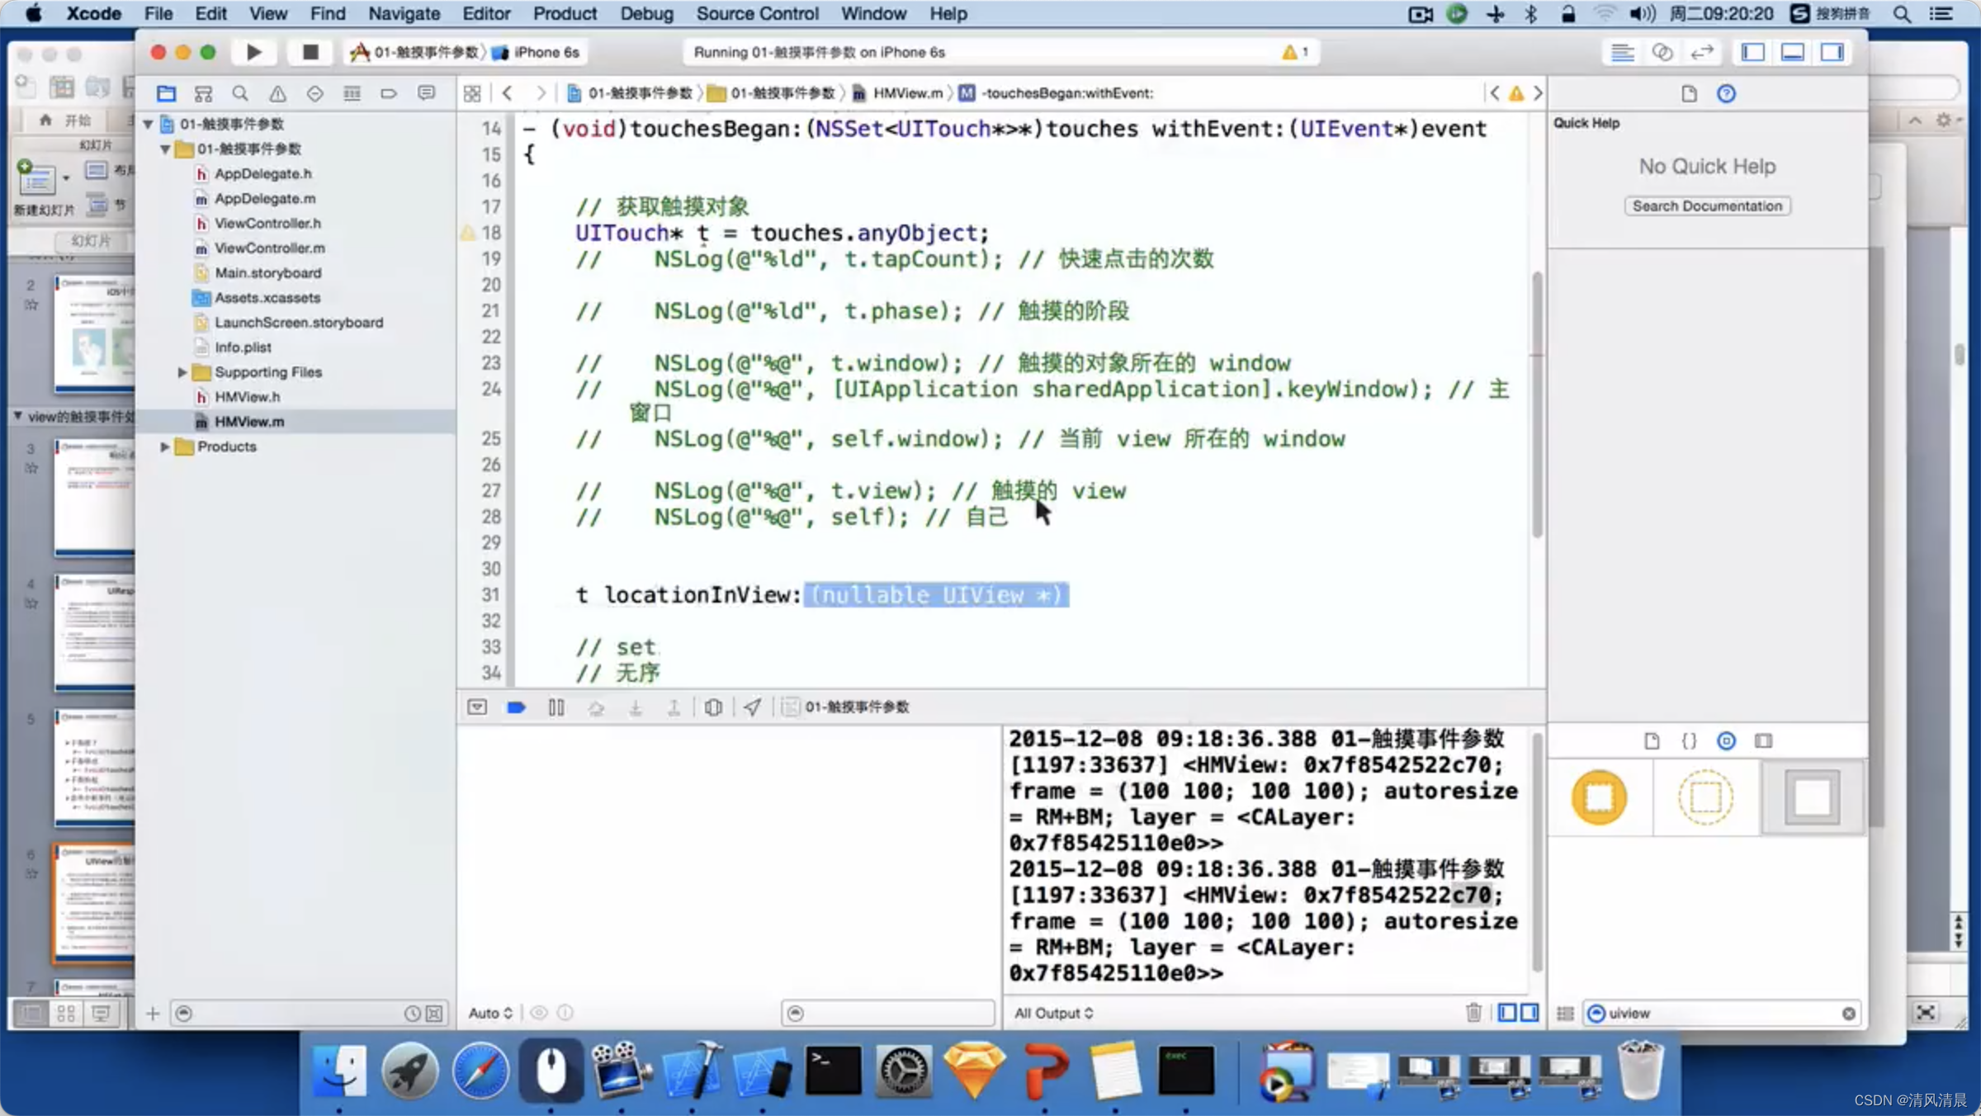Go back in editor history
This screenshot has width=1981, height=1116.
point(508,93)
